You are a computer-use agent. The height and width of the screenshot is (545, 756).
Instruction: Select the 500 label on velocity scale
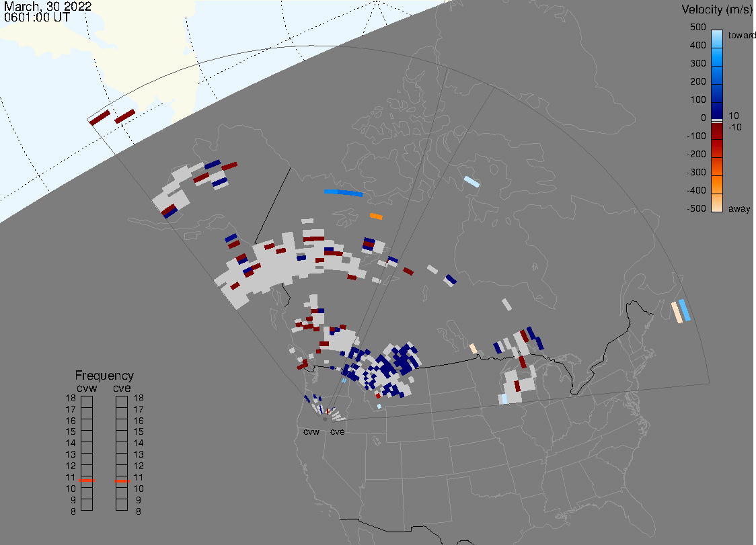click(x=697, y=28)
